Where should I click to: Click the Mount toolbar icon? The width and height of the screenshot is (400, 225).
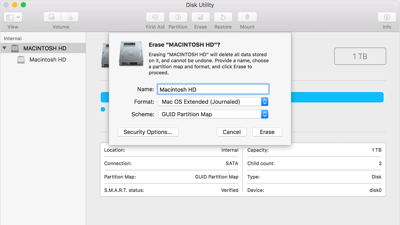click(x=247, y=17)
